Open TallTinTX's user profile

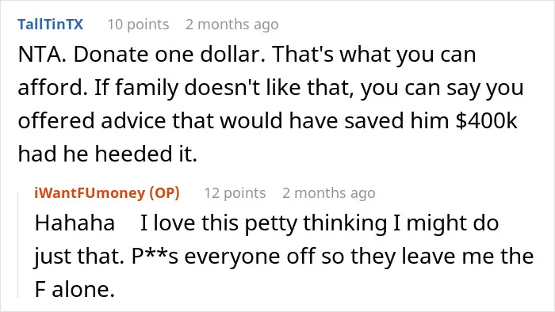tap(50, 25)
